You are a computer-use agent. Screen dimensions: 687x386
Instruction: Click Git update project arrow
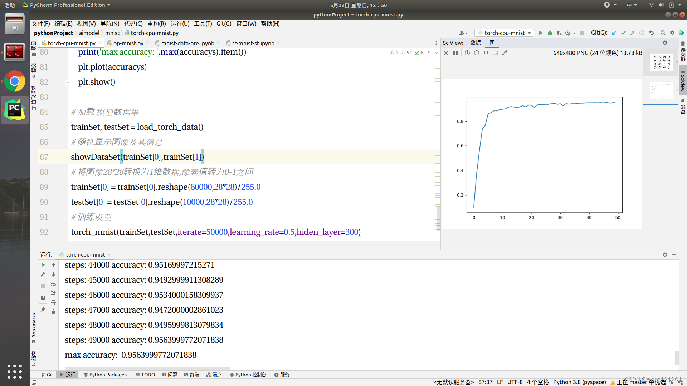[x=614, y=33]
